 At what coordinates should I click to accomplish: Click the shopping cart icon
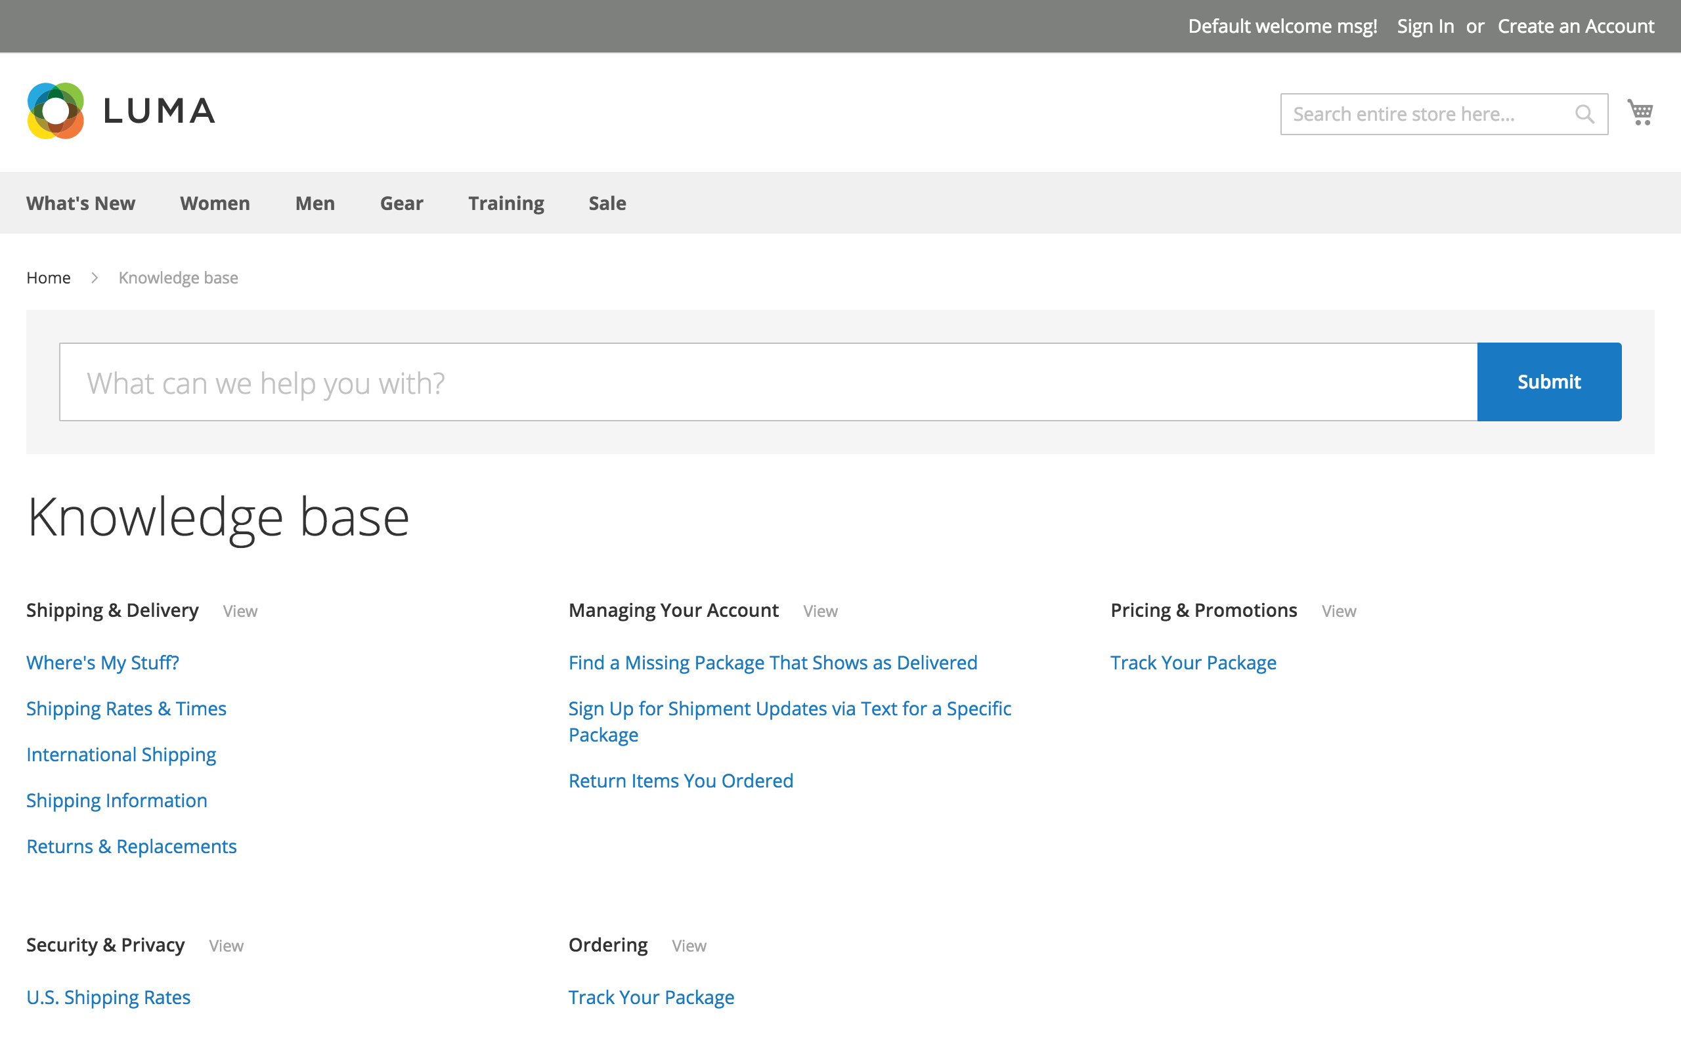tap(1641, 112)
